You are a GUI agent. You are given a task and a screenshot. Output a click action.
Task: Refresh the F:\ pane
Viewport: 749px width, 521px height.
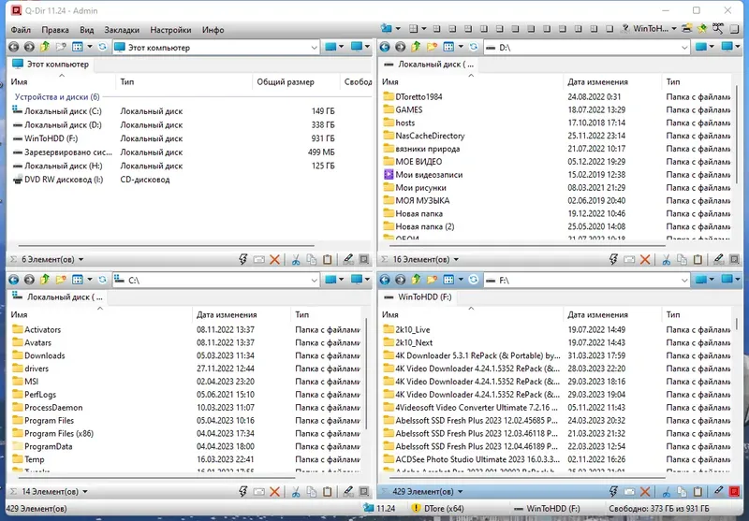474,280
